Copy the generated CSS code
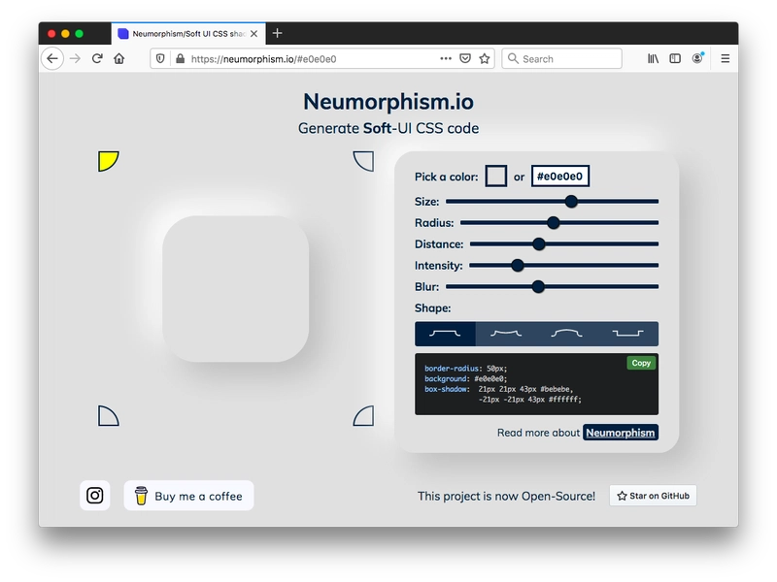This screenshot has height=582, width=777. (x=641, y=363)
